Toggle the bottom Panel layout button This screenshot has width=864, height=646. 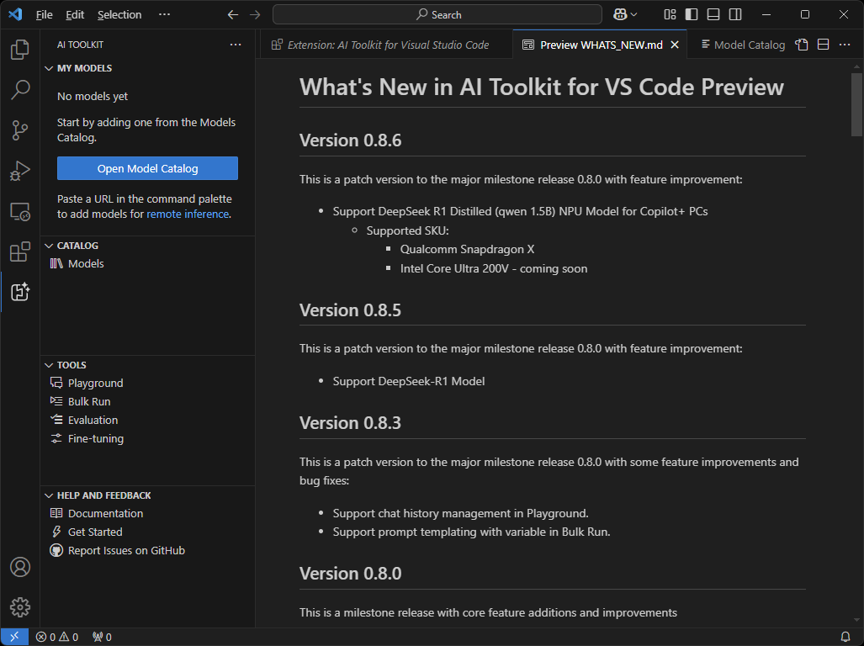pyautogui.click(x=713, y=14)
